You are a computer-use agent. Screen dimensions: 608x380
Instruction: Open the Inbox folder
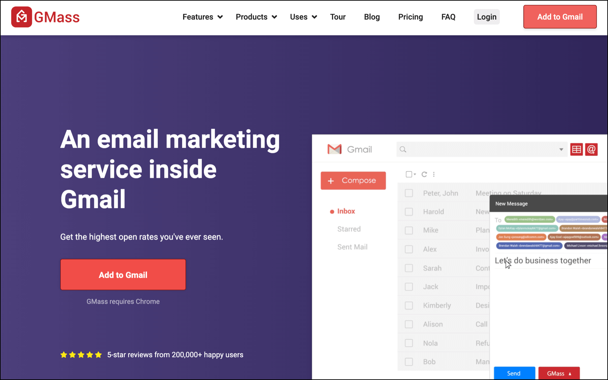(346, 211)
